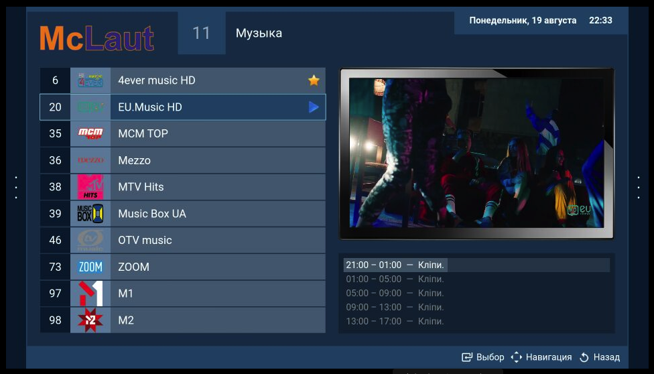Click the ZOOM channel logo
654x374 pixels.
click(x=90, y=267)
